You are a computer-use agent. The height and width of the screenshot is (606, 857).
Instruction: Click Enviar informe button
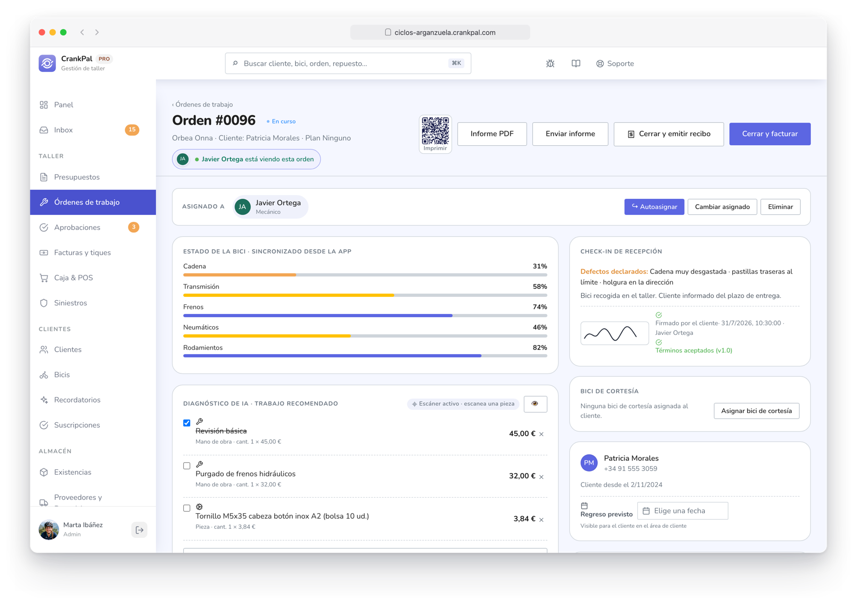570,134
